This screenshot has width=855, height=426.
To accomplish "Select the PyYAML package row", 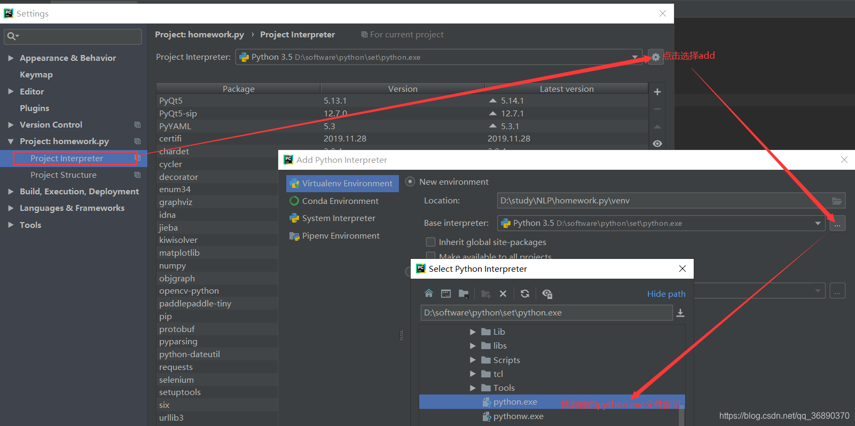I will point(402,126).
